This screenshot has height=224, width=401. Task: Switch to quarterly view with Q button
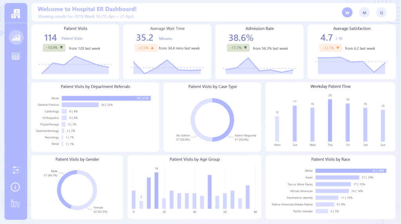pos(381,12)
